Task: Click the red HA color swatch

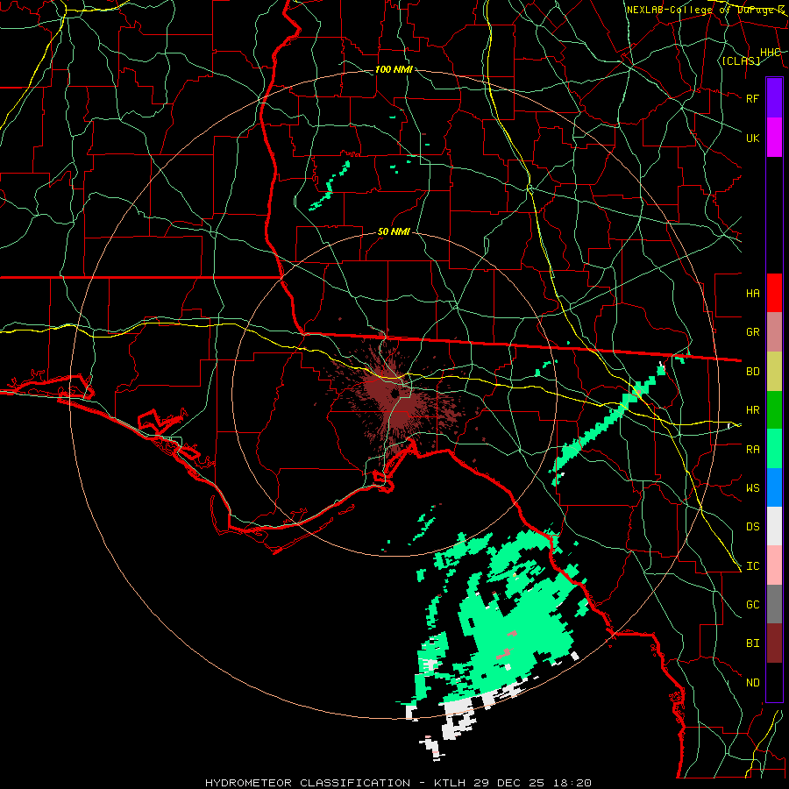Action: pos(774,293)
